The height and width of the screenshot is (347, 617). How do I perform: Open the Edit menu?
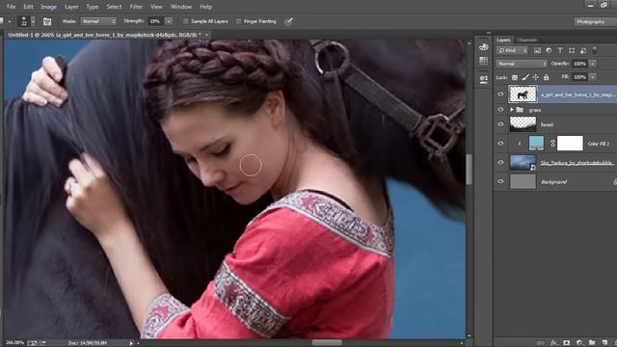click(x=28, y=7)
